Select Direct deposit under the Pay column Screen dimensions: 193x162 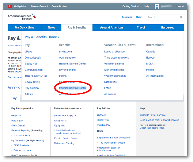(x=32, y=57)
